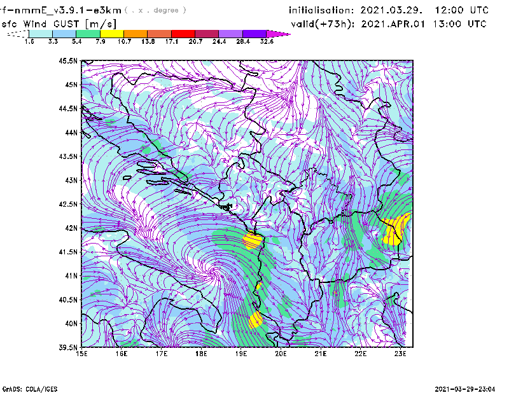Click the yellow gust patch near 19.3E 41.7N

(x=253, y=240)
